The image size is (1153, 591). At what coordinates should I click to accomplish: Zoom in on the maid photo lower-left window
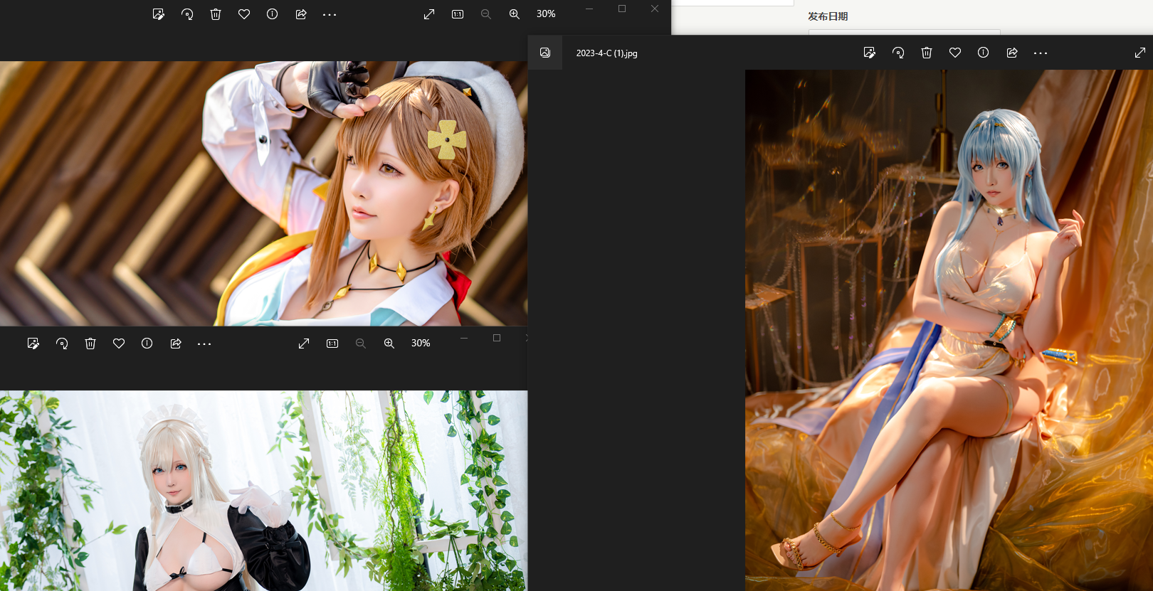[x=389, y=344]
